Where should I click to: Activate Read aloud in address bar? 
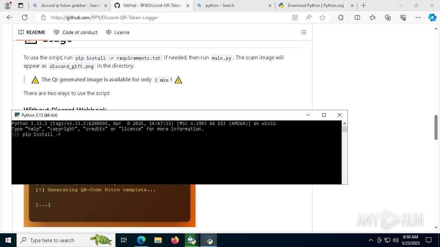[x=309, y=17]
